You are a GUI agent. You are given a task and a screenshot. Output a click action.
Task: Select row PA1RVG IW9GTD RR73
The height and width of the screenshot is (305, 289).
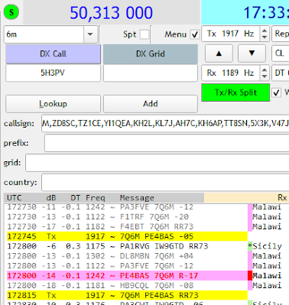click(127, 246)
